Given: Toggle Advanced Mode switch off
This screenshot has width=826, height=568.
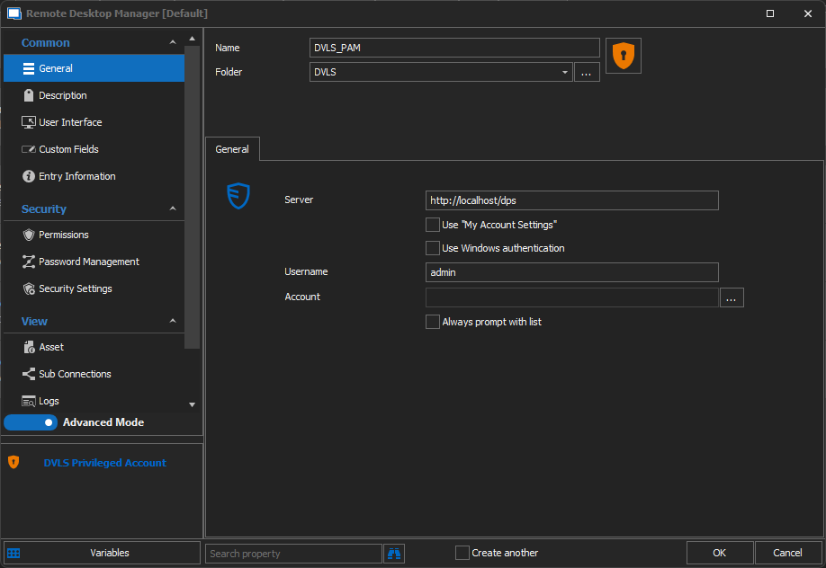Looking at the screenshot, I should (31, 422).
